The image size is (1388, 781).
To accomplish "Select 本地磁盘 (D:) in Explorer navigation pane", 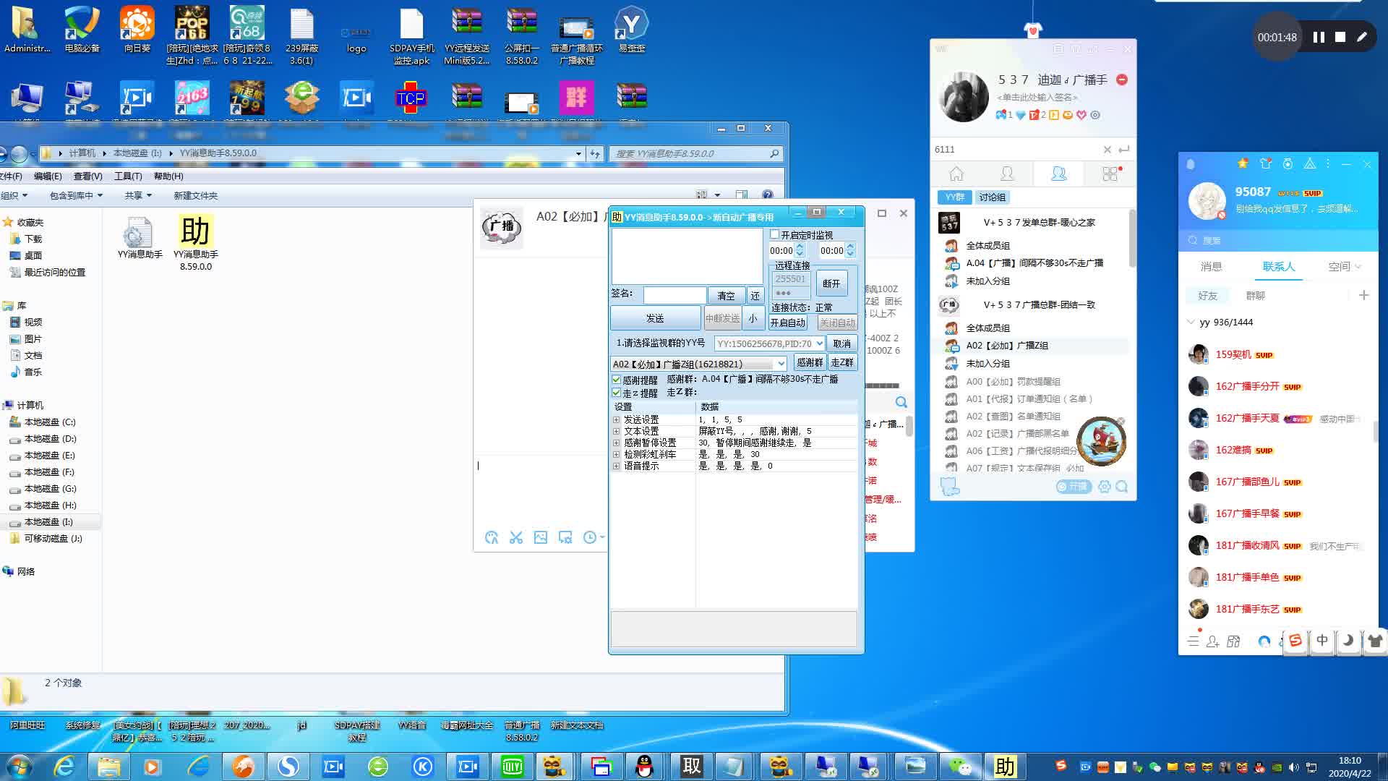I will (50, 439).
